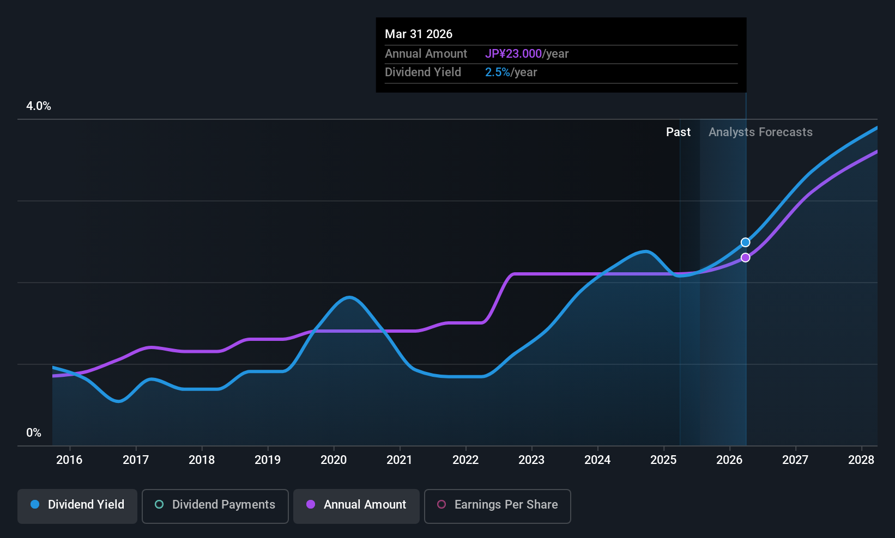Click the purple Annual Amount legend dot
The height and width of the screenshot is (538, 895).
click(x=311, y=504)
